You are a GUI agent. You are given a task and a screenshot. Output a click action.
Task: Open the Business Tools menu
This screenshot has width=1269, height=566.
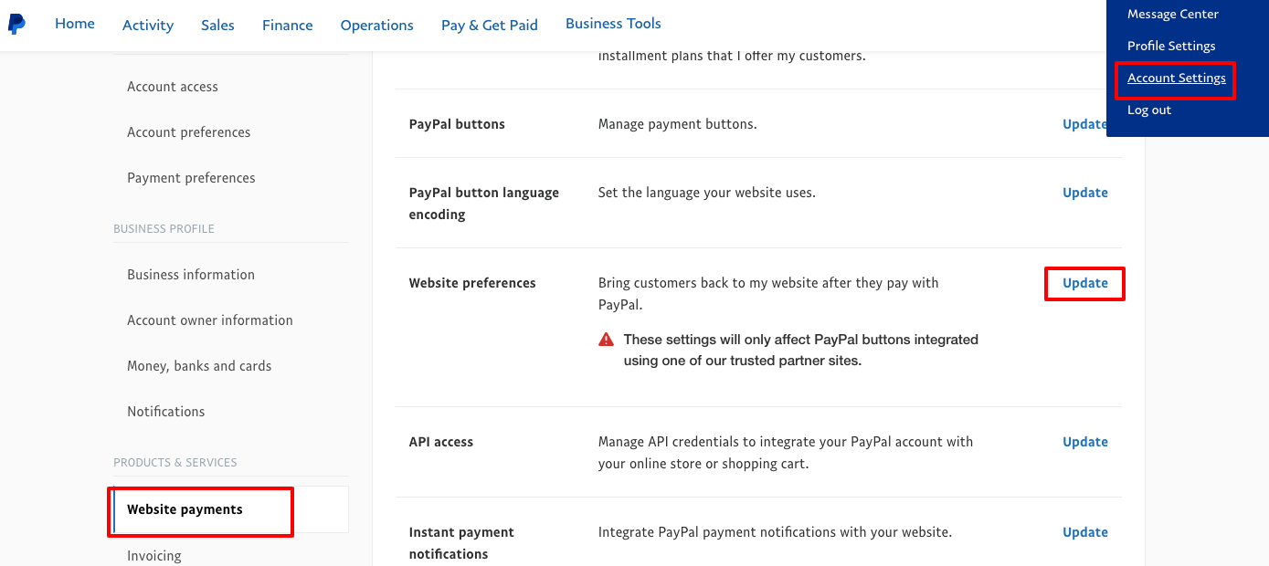[x=612, y=23]
